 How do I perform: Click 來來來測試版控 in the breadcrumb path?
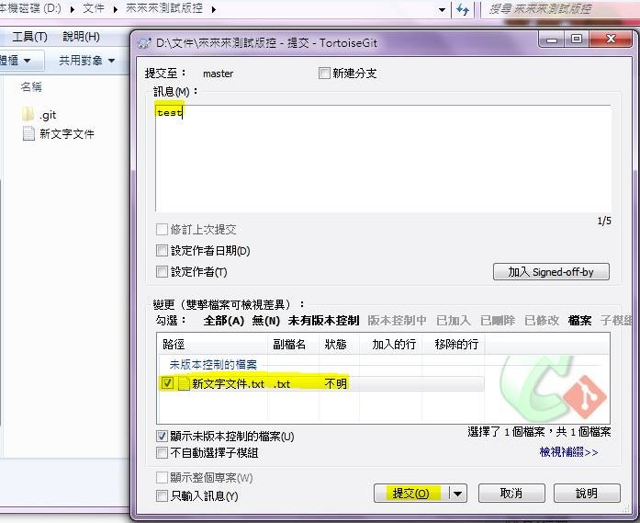[164, 8]
